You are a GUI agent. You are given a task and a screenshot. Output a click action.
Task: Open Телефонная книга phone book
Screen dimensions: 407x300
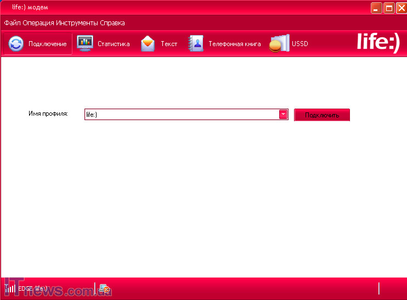(x=224, y=44)
